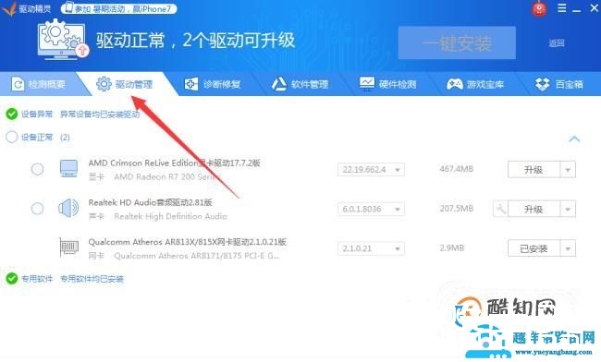The width and height of the screenshot is (601, 362).
Task: Click the AMD Radeon R7 200 Series text
Action: click(167, 176)
